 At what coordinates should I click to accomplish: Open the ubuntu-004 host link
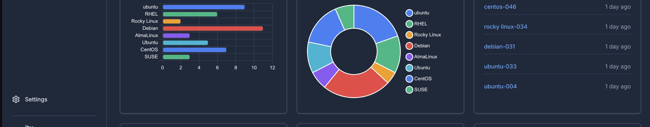(500, 86)
